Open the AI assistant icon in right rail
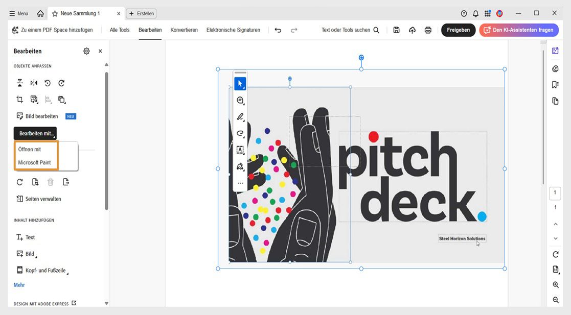This screenshot has width=571, height=315. tap(555, 51)
